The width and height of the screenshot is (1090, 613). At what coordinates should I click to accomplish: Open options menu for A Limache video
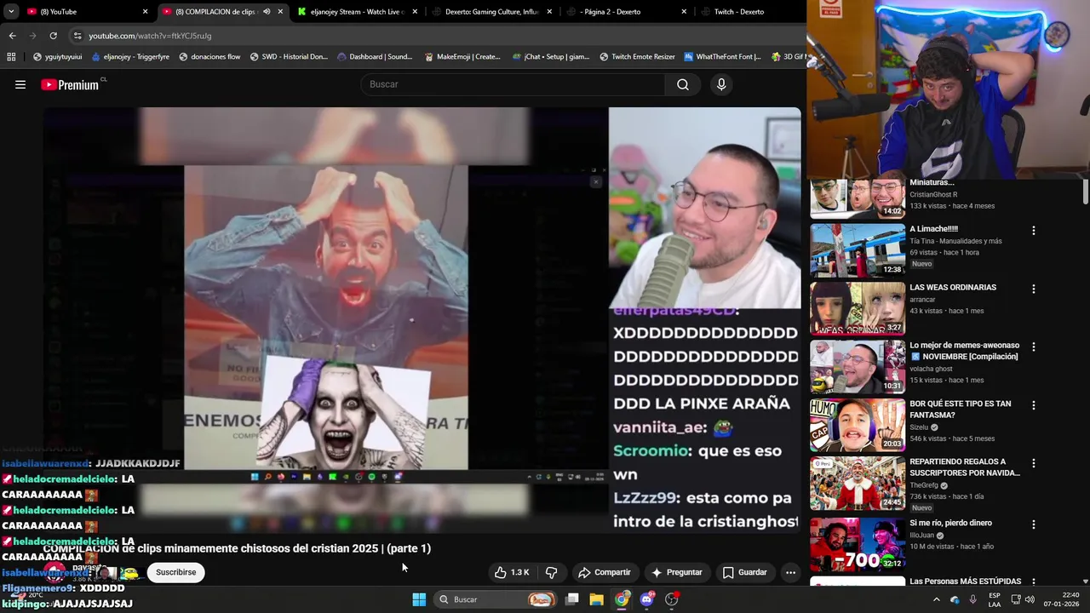coord(1034,231)
